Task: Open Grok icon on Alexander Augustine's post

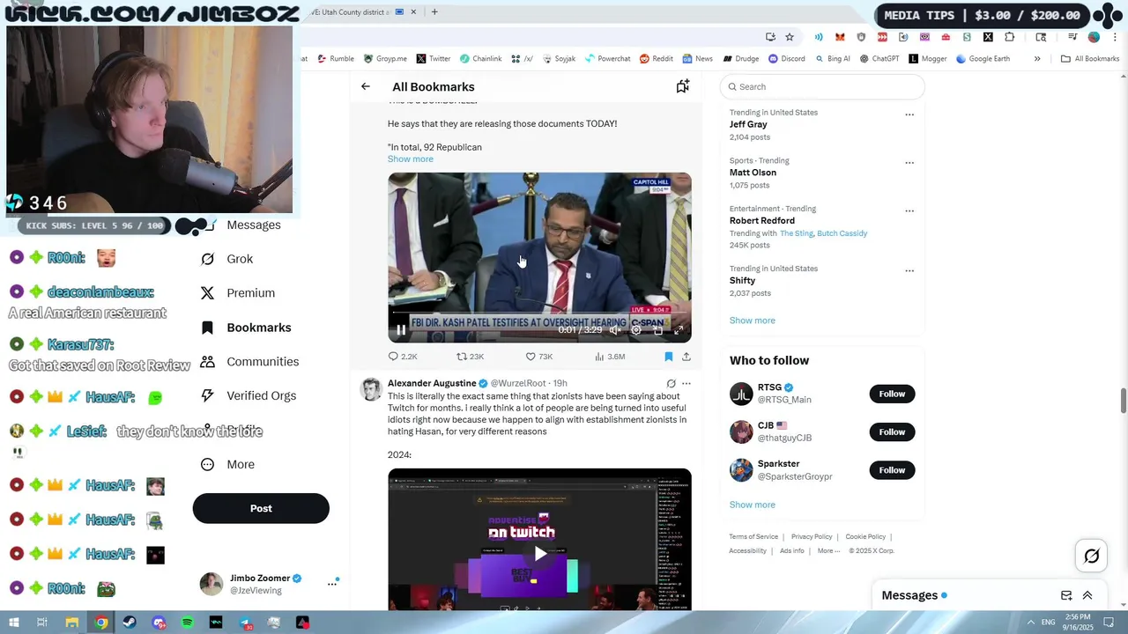Action: point(671,384)
